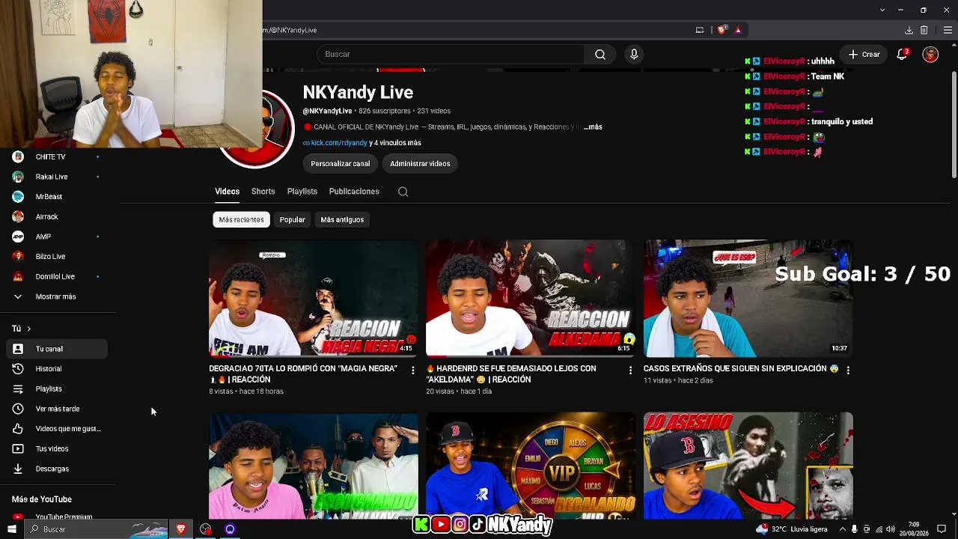
Task: Open the Windows Start menu
Action: pyautogui.click(x=12, y=529)
